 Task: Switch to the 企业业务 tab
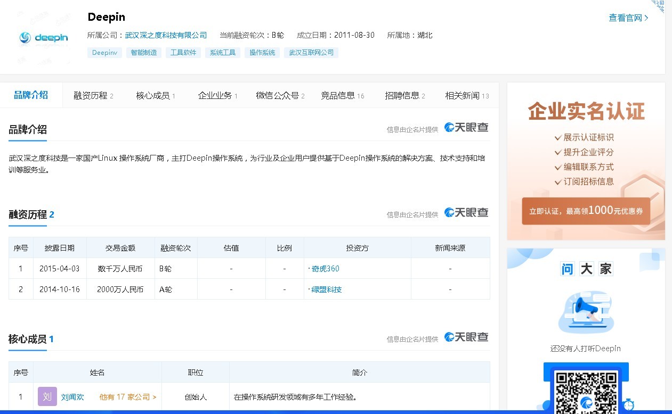(217, 96)
